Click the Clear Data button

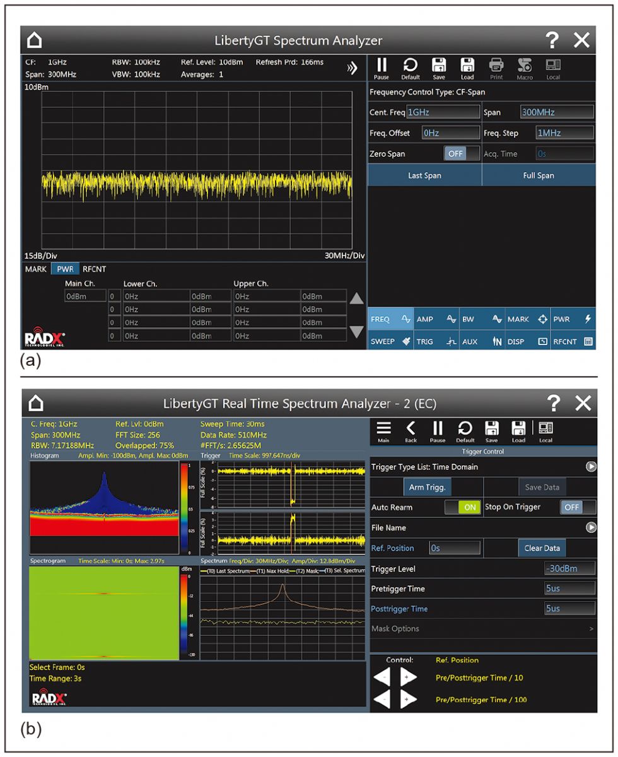tap(542, 548)
